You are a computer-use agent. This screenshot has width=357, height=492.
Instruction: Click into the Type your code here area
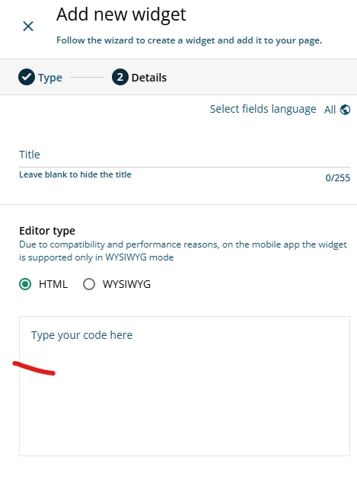tap(184, 386)
